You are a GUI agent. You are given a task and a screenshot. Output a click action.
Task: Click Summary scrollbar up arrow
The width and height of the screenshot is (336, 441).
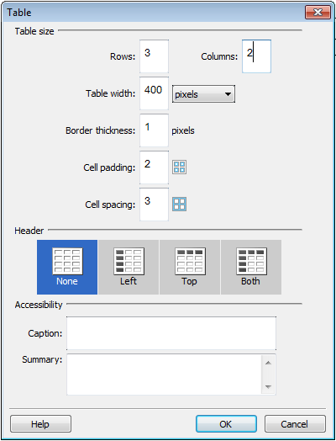click(268, 363)
